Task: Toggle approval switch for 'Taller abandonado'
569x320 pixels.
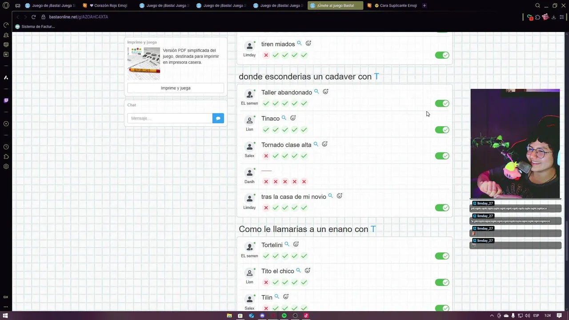Action: [x=442, y=104]
